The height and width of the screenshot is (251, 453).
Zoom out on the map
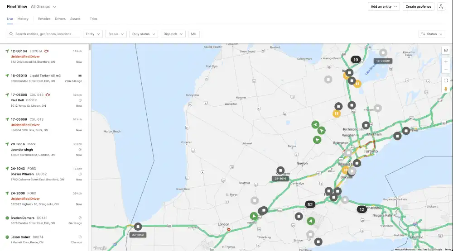click(x=446, y=70)
